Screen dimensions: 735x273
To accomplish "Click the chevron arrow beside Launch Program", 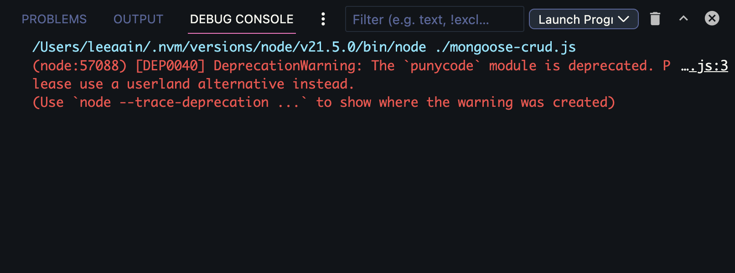I will click(623, 19).
